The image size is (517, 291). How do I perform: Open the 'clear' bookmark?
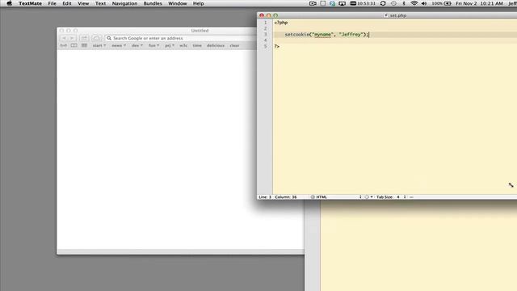pyautogui.click(x=234, y=45)
